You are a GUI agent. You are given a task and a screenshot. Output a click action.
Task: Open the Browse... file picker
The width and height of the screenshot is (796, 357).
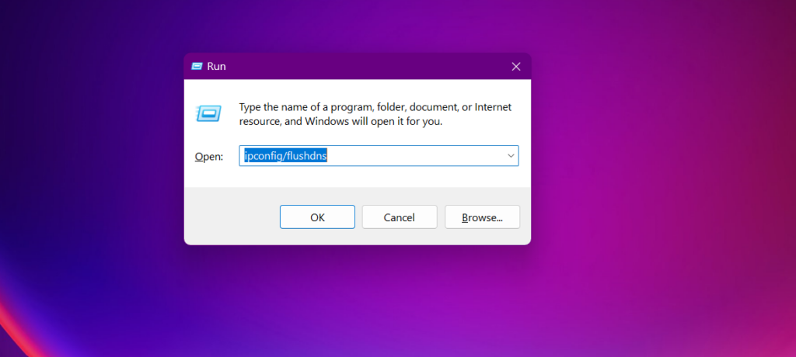(482, 217)
